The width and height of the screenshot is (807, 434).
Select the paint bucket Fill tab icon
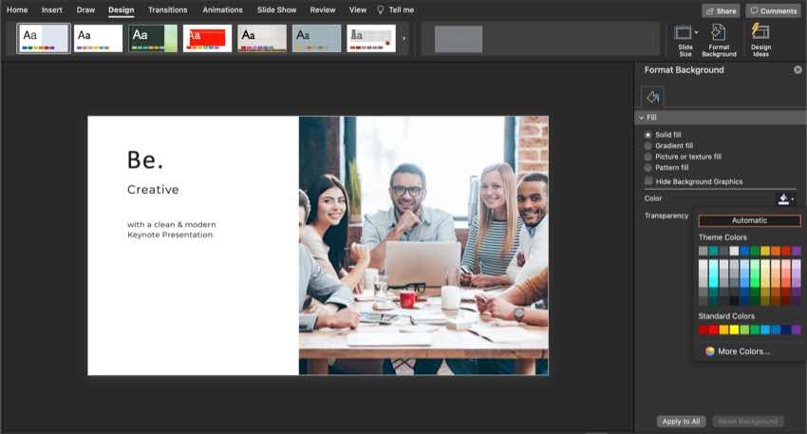(652, 97)
